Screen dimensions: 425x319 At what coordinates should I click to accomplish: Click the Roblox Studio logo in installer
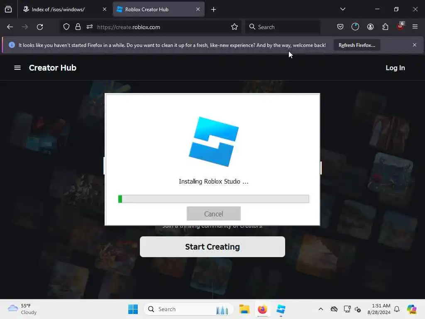(x=214, y=142)
